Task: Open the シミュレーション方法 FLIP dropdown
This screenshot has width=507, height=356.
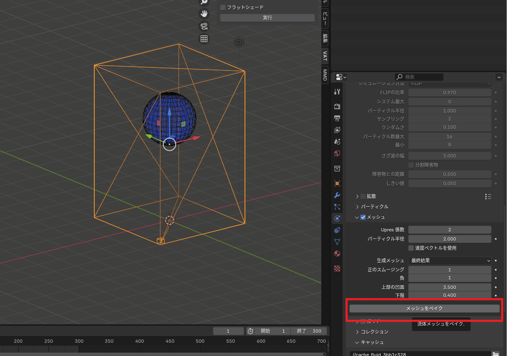Action: [x=450, y=84]
